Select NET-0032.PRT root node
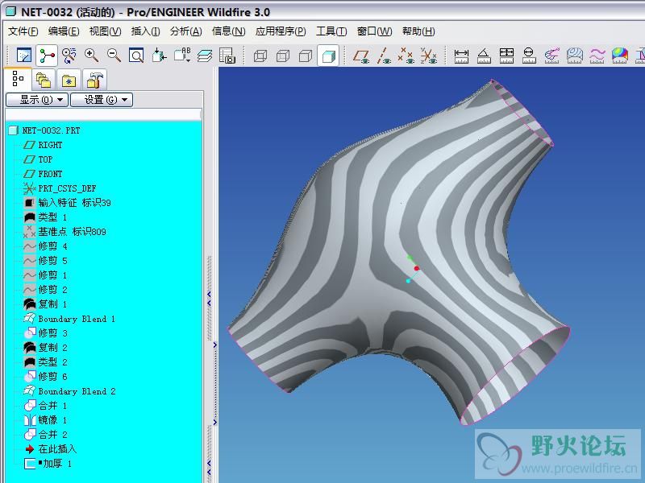Image resolution: width=645 pixels, height=483 pixels. point(51,130)
